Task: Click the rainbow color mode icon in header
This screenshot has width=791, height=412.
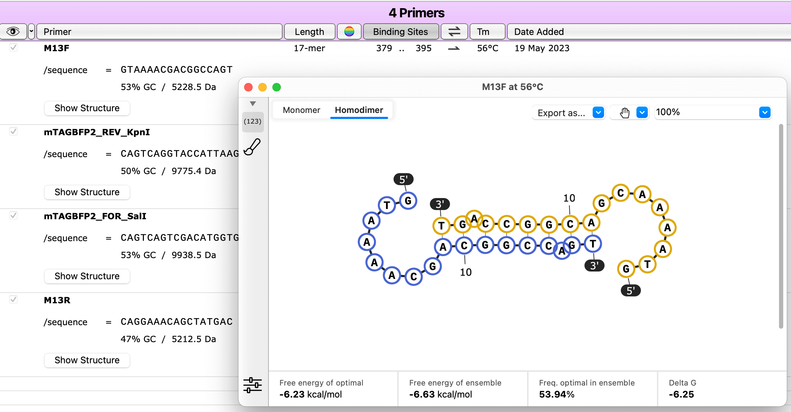Action: 349,31
